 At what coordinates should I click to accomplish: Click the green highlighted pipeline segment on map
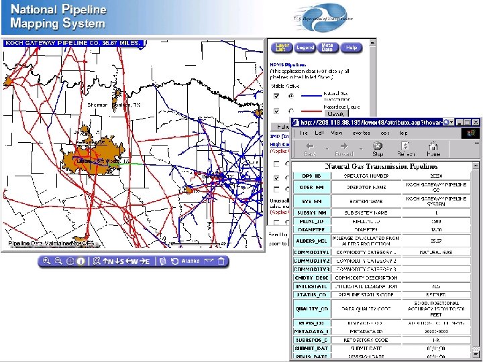pos(126,164)
